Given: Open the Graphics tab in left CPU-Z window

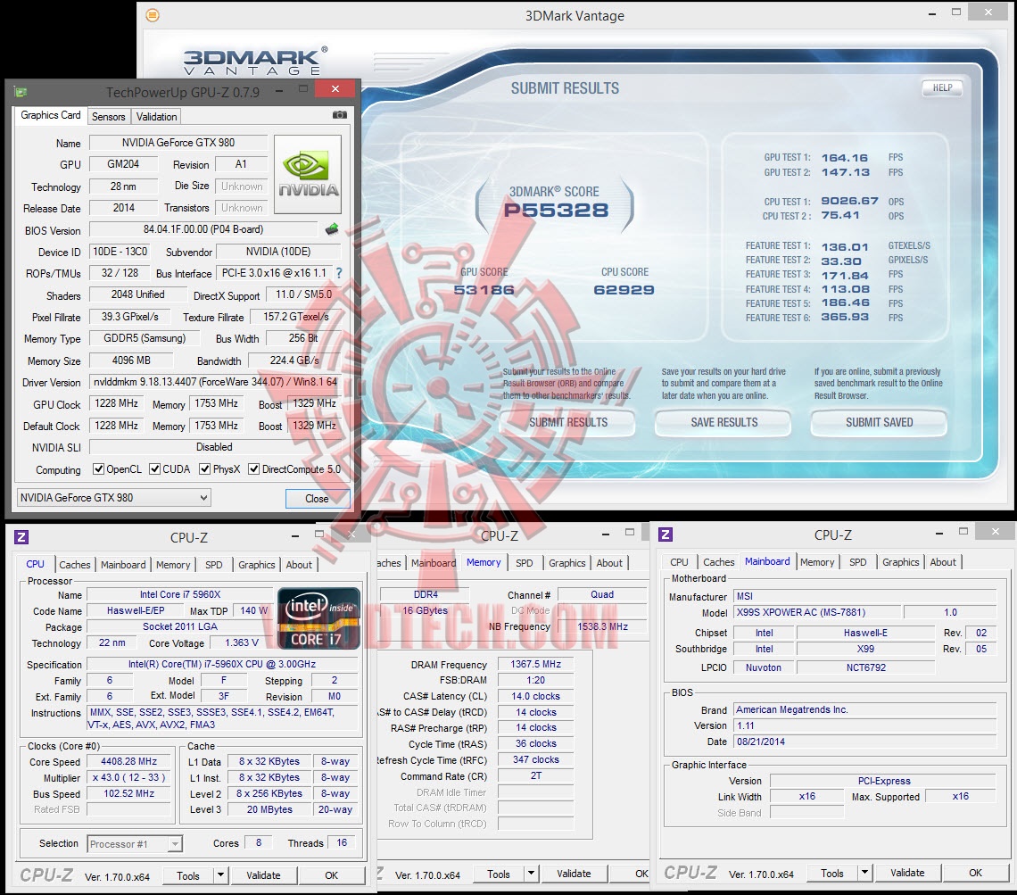Looking at the screenshot, I should [x=257, y=565].
